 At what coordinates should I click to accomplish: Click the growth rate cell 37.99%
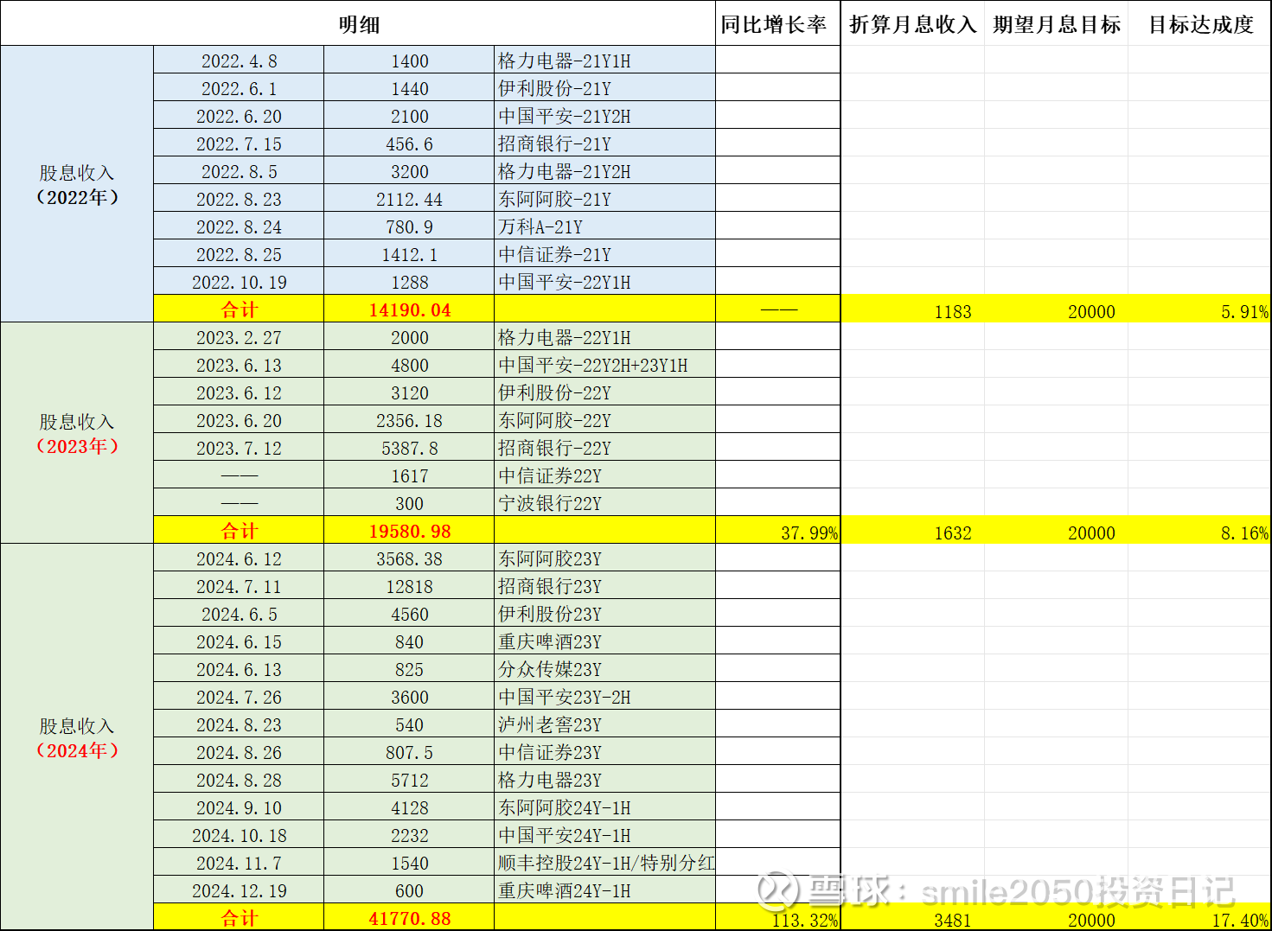[778, 531]
